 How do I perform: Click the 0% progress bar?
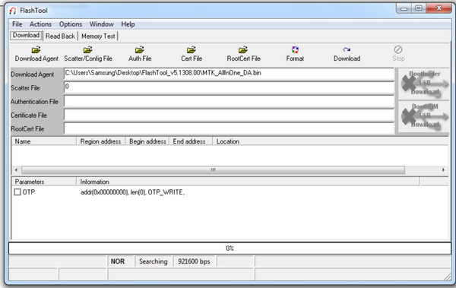point(230,248)
